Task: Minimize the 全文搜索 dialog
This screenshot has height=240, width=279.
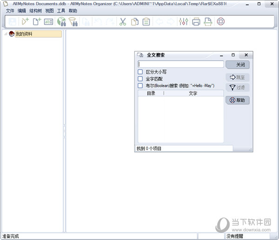Action: [x=221, y=55]
